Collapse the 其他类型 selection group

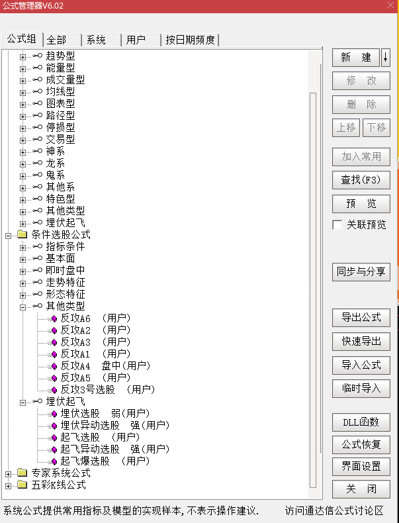pos(23,307)
